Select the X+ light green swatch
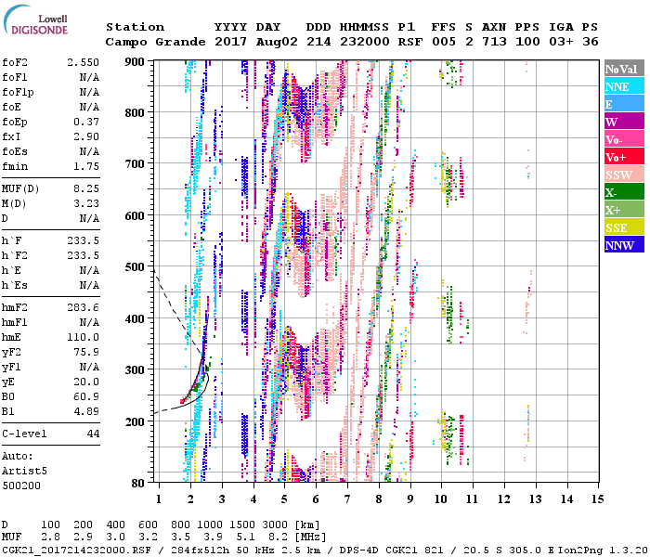The width and height of the screenshot is (650, 557). click(x=624, y=209)
